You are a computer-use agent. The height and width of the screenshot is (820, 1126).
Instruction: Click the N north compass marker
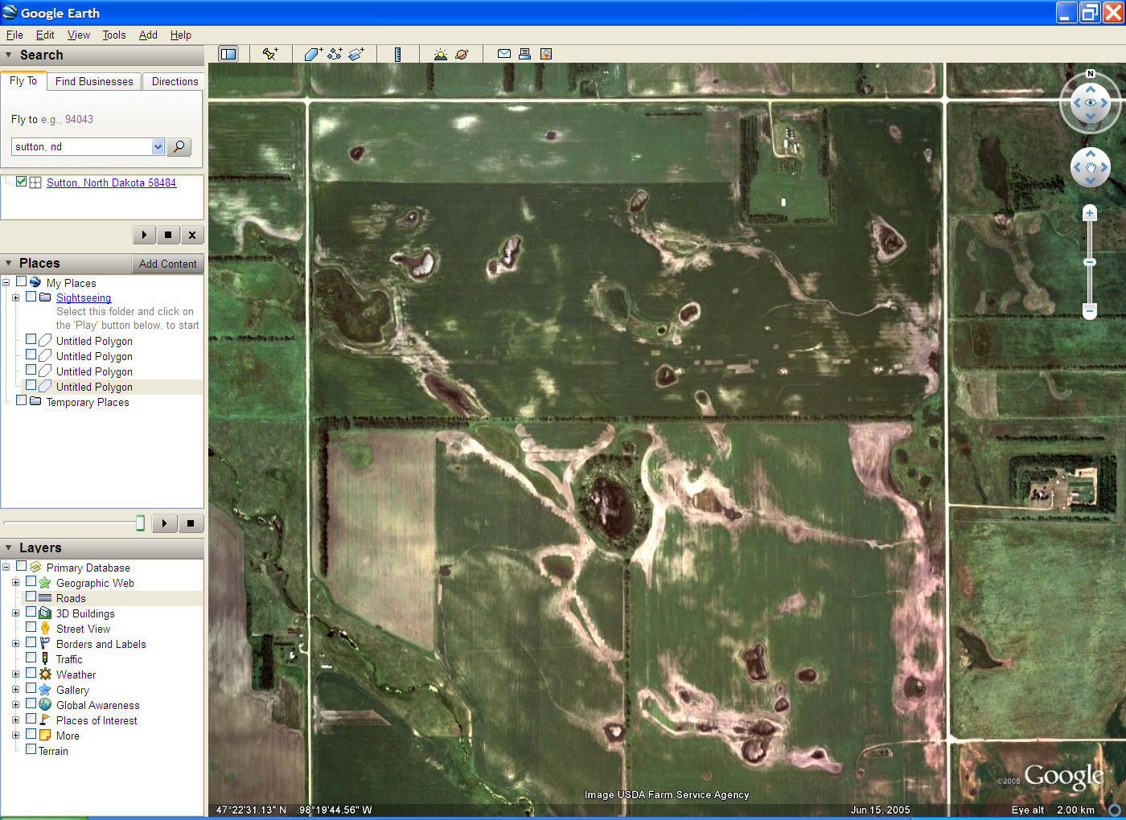(x=1091, y=74)
